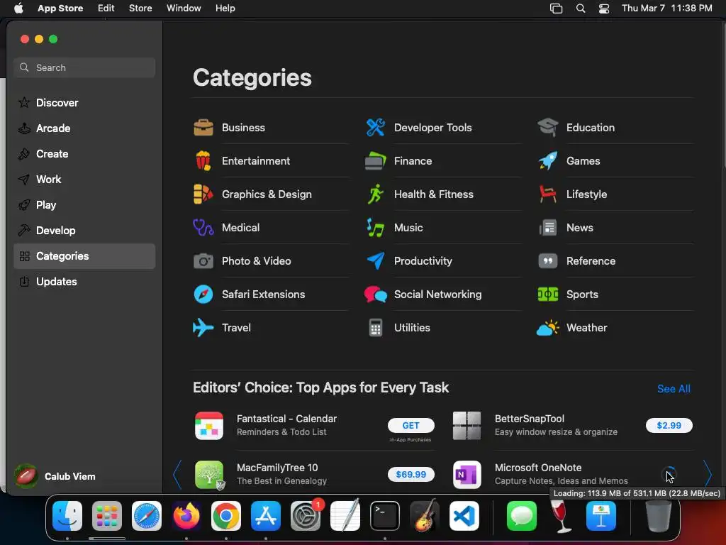Viewport: 726px width, 545px height.
Task: Click the BetterSnapTool app icon
Action: point(467,426)
